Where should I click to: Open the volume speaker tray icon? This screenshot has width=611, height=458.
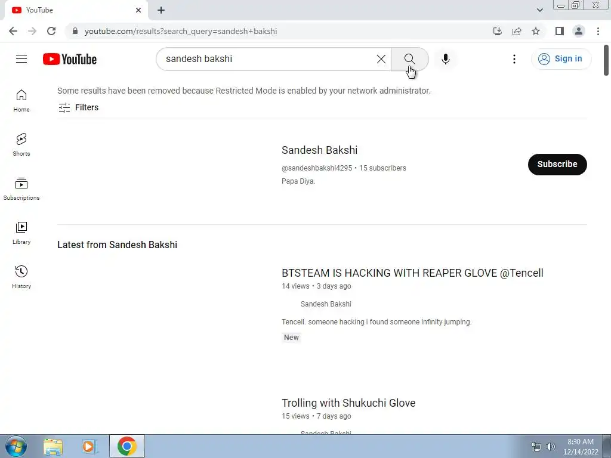pos(551,447)
